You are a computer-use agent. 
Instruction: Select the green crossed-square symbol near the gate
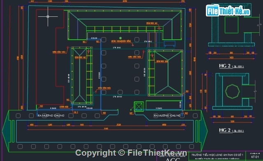pyautogui.click(x=139, y=107)
